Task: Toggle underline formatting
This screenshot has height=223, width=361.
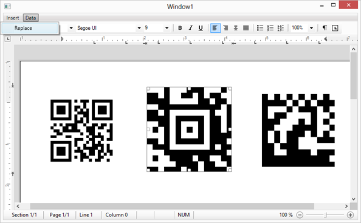Action: 201,28
